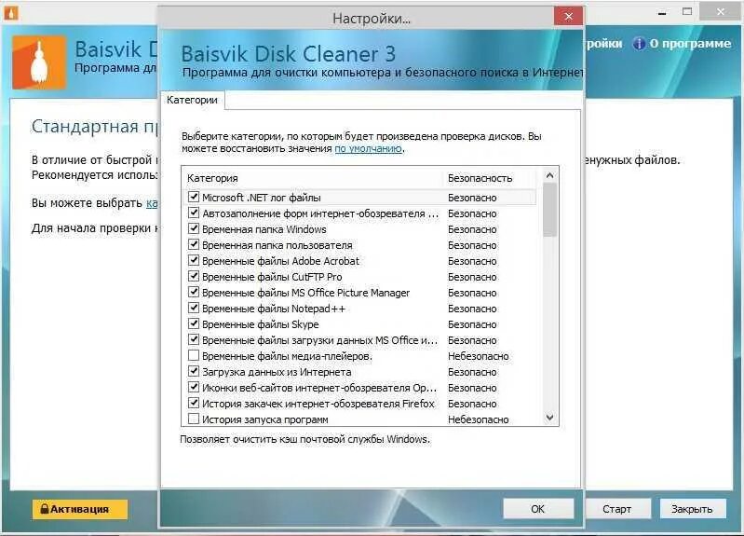Click Небезопасно value for медиа-плейеров row

click(x=479, y=356)
